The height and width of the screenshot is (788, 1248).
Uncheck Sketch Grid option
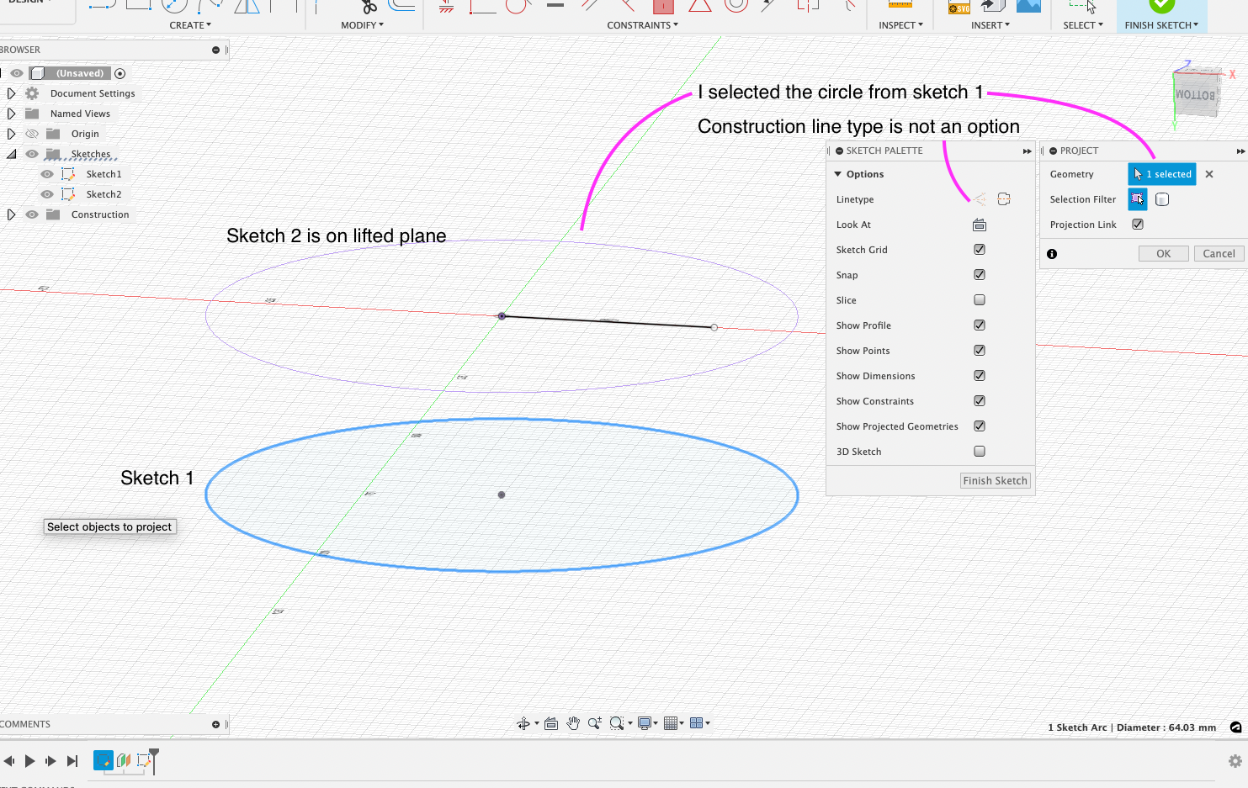pyautogui.click(x=980, y=250)
